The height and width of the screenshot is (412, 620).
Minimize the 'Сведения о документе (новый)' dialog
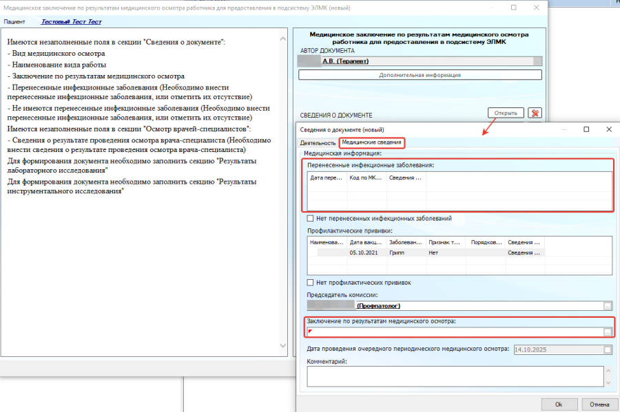coord(564,129)
